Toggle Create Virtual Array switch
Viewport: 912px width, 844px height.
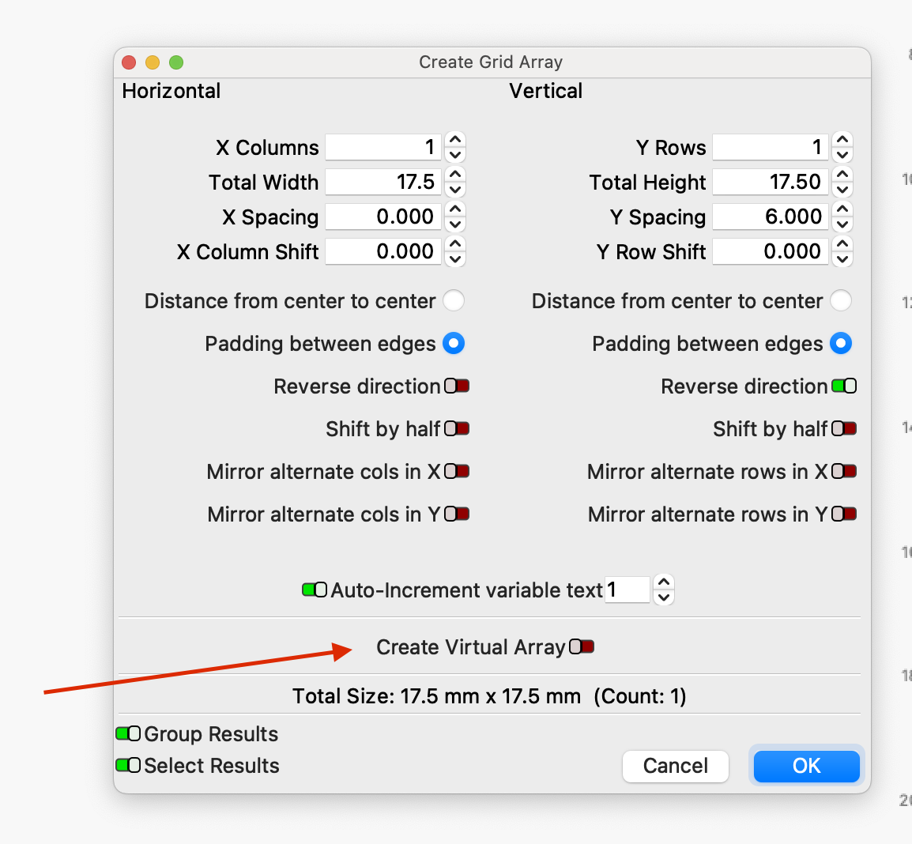pos(582,646)
